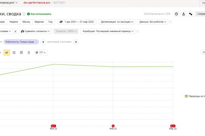Expand Точность: 100% dropdown
This screenshot has height=136, width=205.
(66, 31)
